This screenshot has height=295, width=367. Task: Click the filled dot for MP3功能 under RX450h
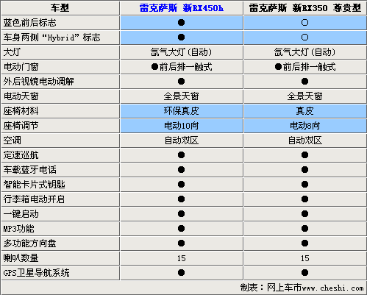[181, 229]
